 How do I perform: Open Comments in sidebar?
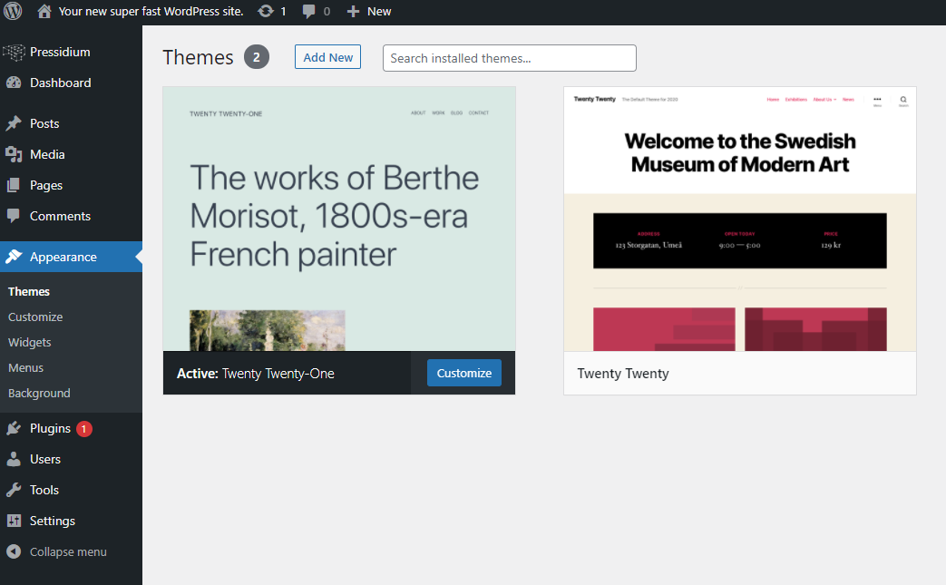(x=61, y=216)
